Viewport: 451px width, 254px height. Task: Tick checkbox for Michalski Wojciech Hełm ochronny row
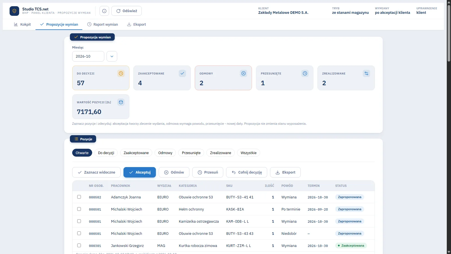[x=79, y=209]
